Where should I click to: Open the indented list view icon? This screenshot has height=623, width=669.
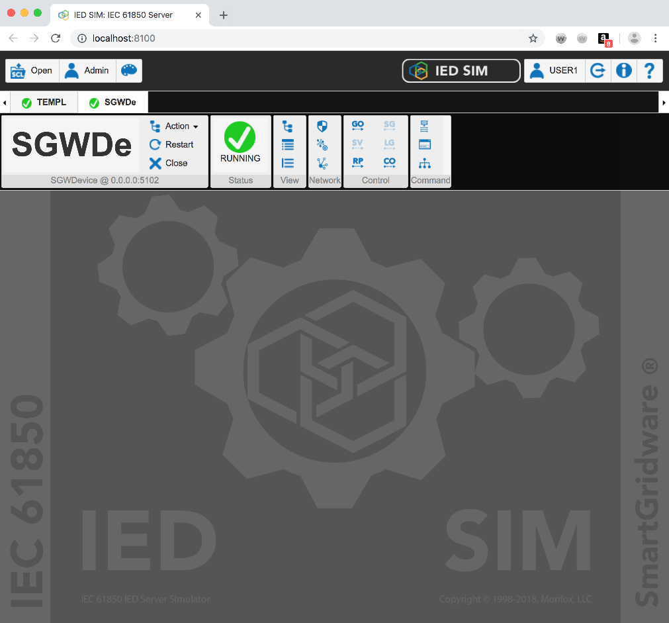tap(288, 163)
